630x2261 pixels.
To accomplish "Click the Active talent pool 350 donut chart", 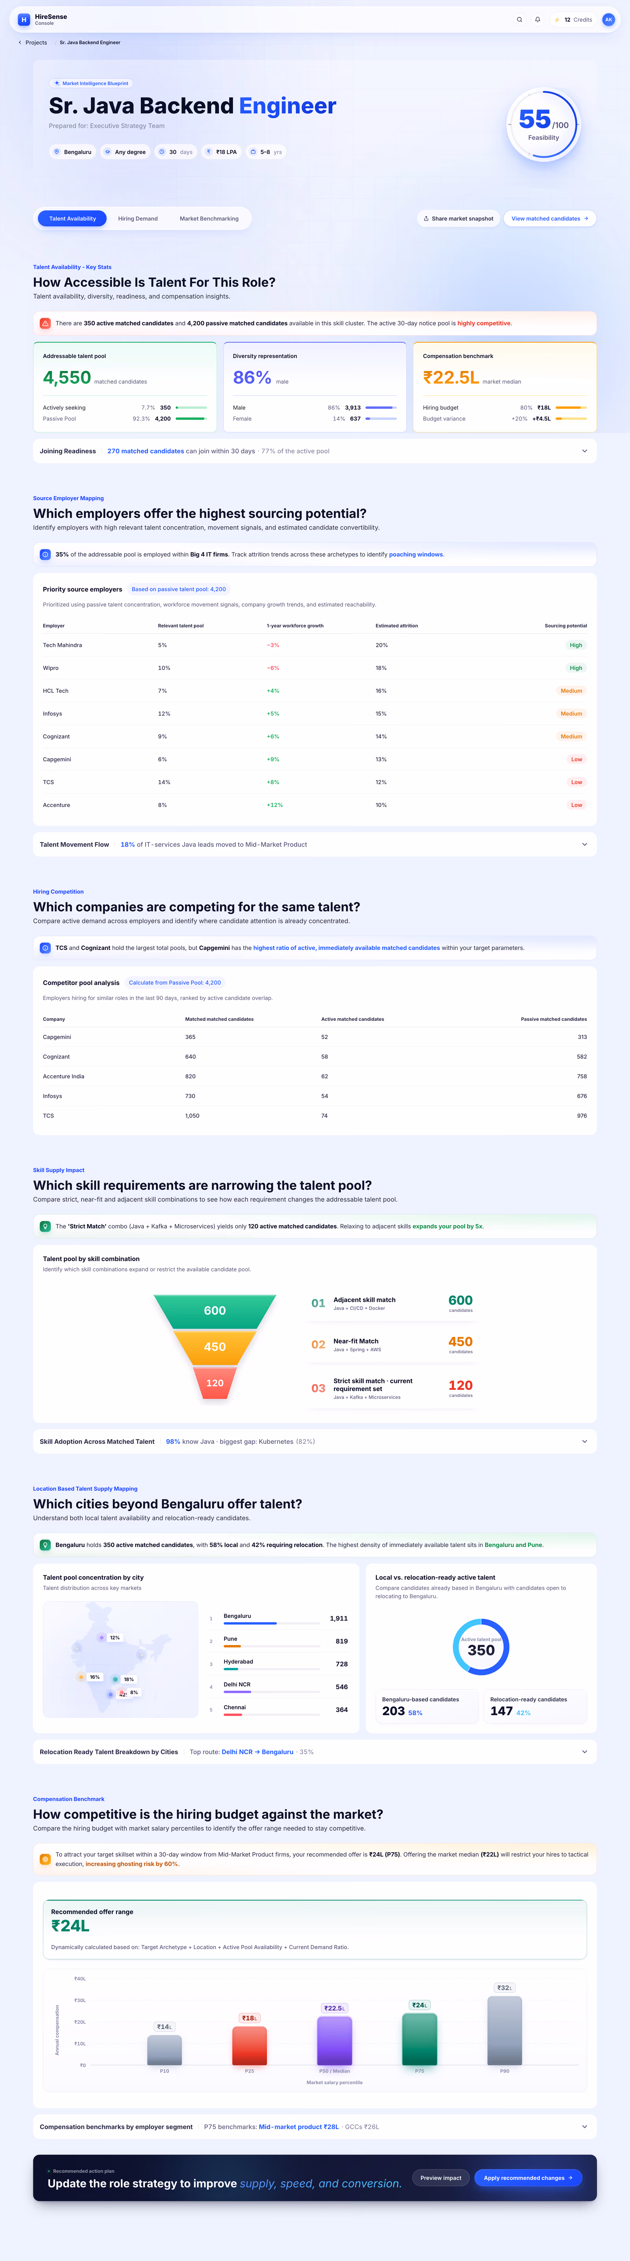I will (481, 1647).
